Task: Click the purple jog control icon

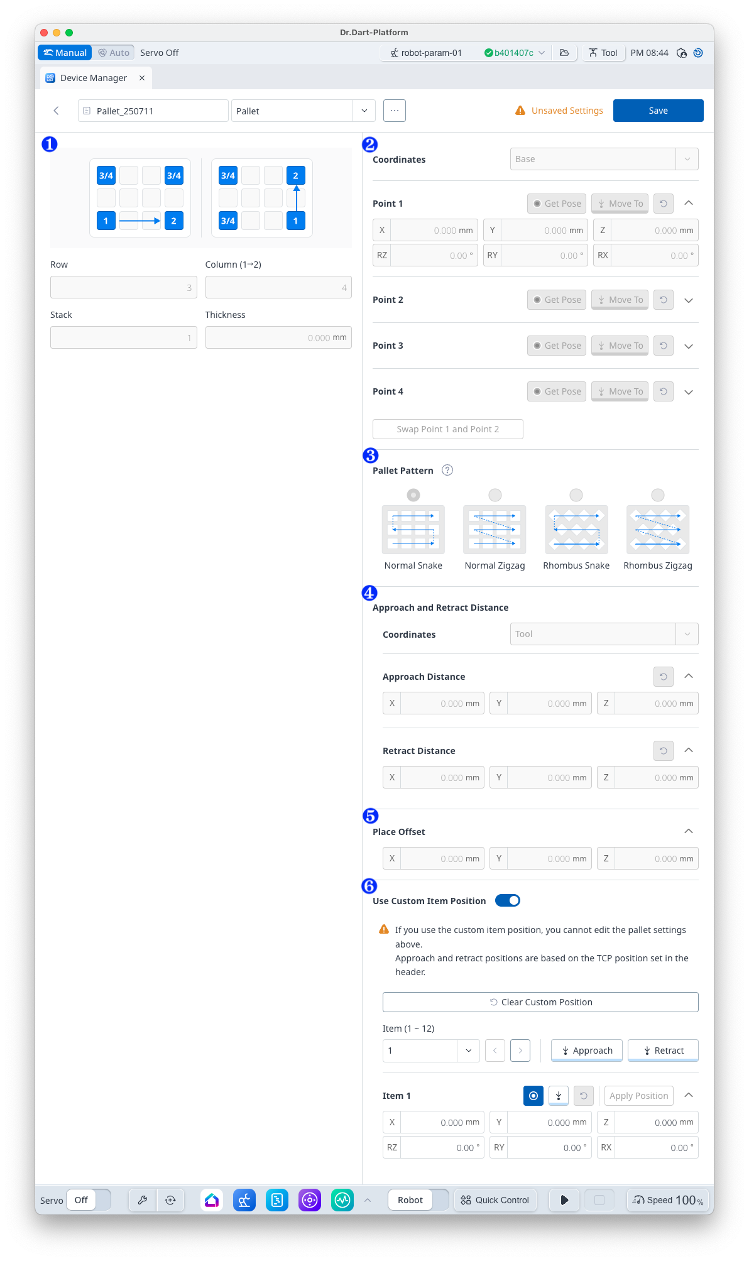Action: click(x=310, y=1200)
